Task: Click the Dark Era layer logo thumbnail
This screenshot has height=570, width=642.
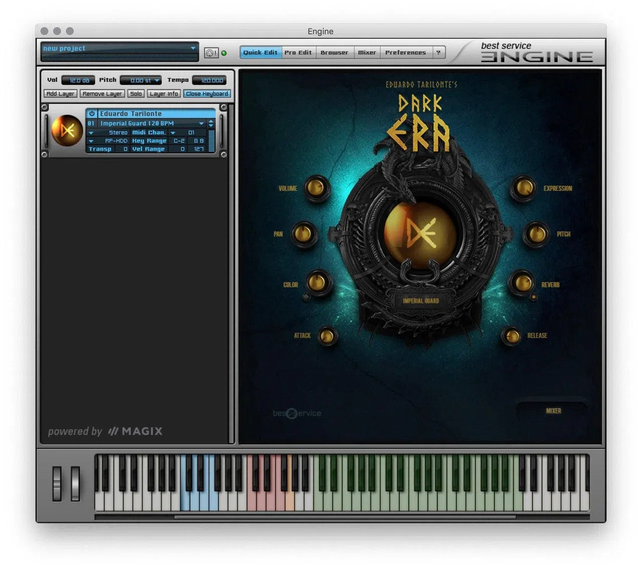Action: coord(67,130)
